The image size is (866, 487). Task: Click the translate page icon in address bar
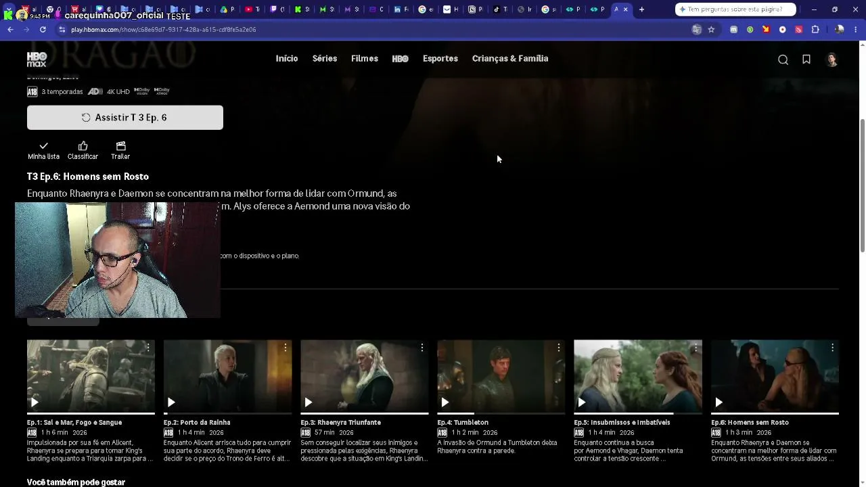pos(696,30)
